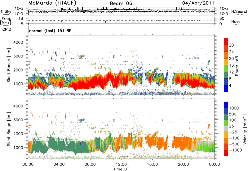Viewport: 248px width, 171px height.
Task: Click the Nave legend label
Action: pyautogui.click(x=236, y=21)
